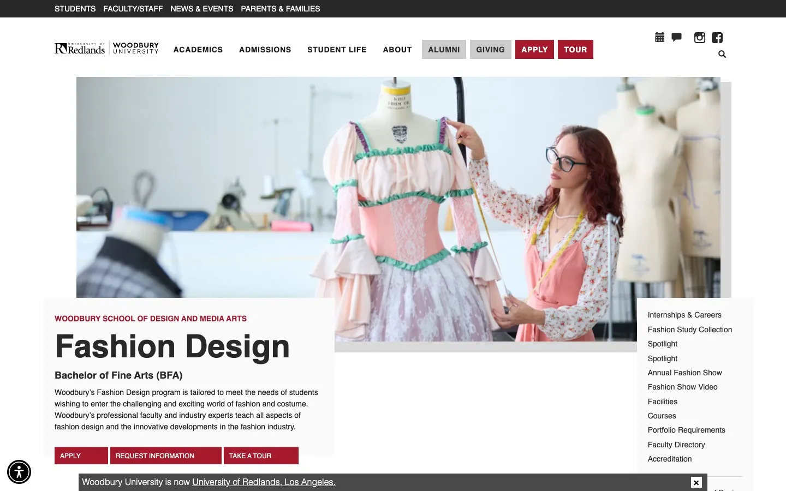Close the Redlands notice banner

(696, 482)
